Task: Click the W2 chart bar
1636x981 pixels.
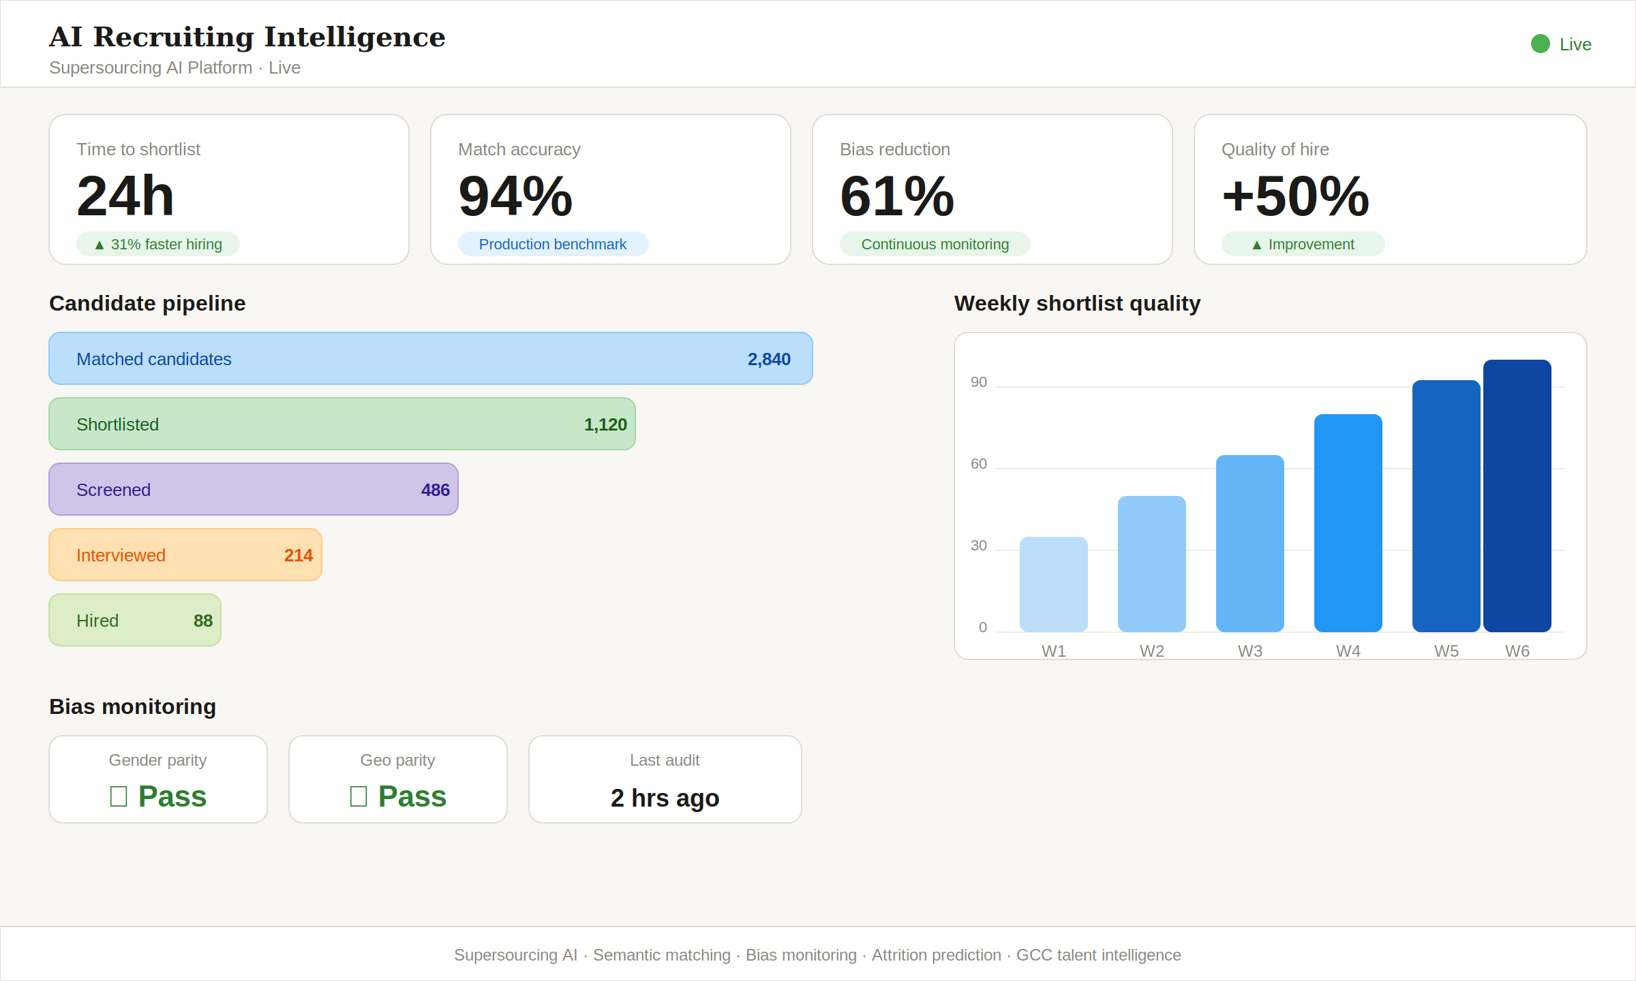Action: tap(1152, 564)
